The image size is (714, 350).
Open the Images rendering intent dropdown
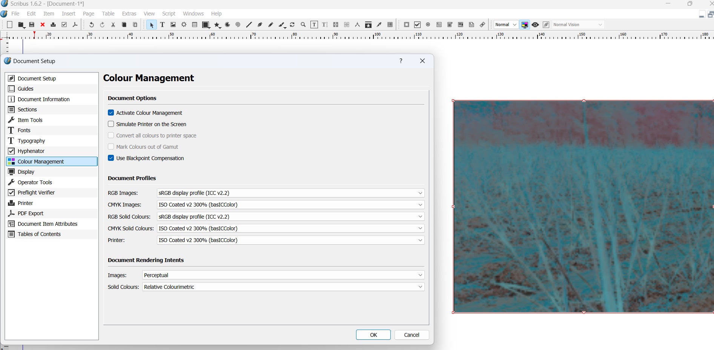[x=283, y=275]
